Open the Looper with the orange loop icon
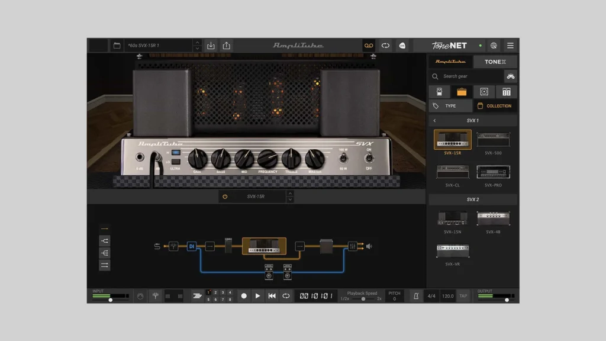This screenshot has height=341, width=606. 368,46
